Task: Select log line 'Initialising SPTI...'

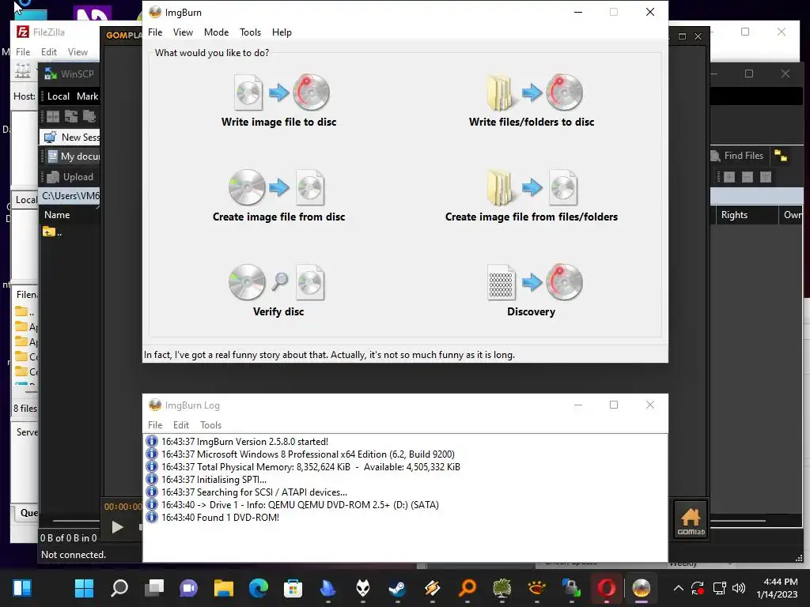Action: (214, 480)
